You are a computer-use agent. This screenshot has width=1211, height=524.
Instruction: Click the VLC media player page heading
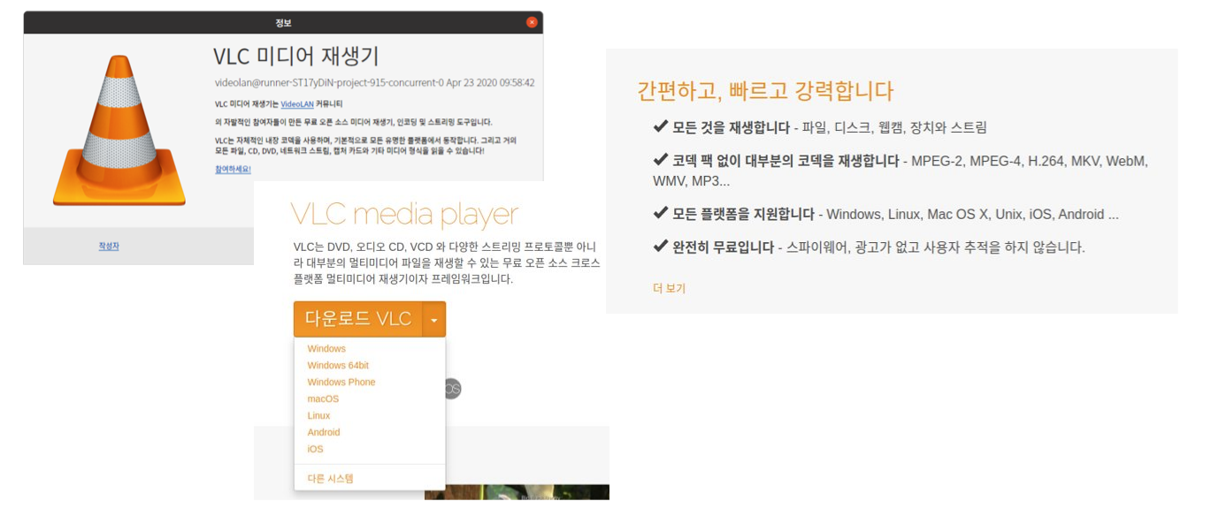[404, 215]
